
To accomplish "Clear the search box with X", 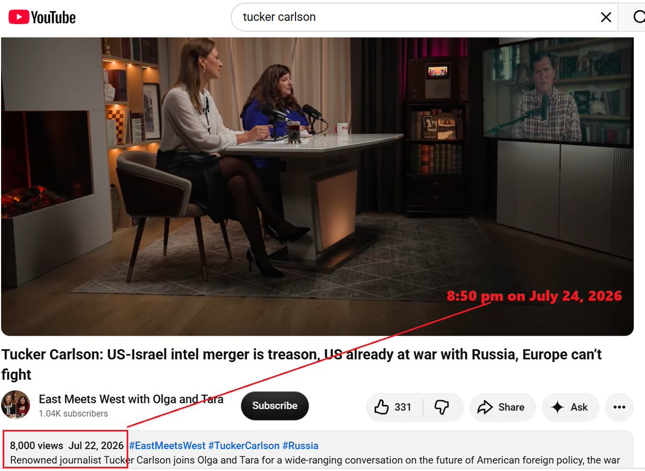I will pos(606,17).
